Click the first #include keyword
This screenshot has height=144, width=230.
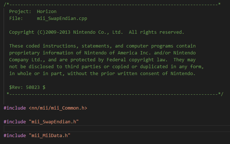coord(15,108)
